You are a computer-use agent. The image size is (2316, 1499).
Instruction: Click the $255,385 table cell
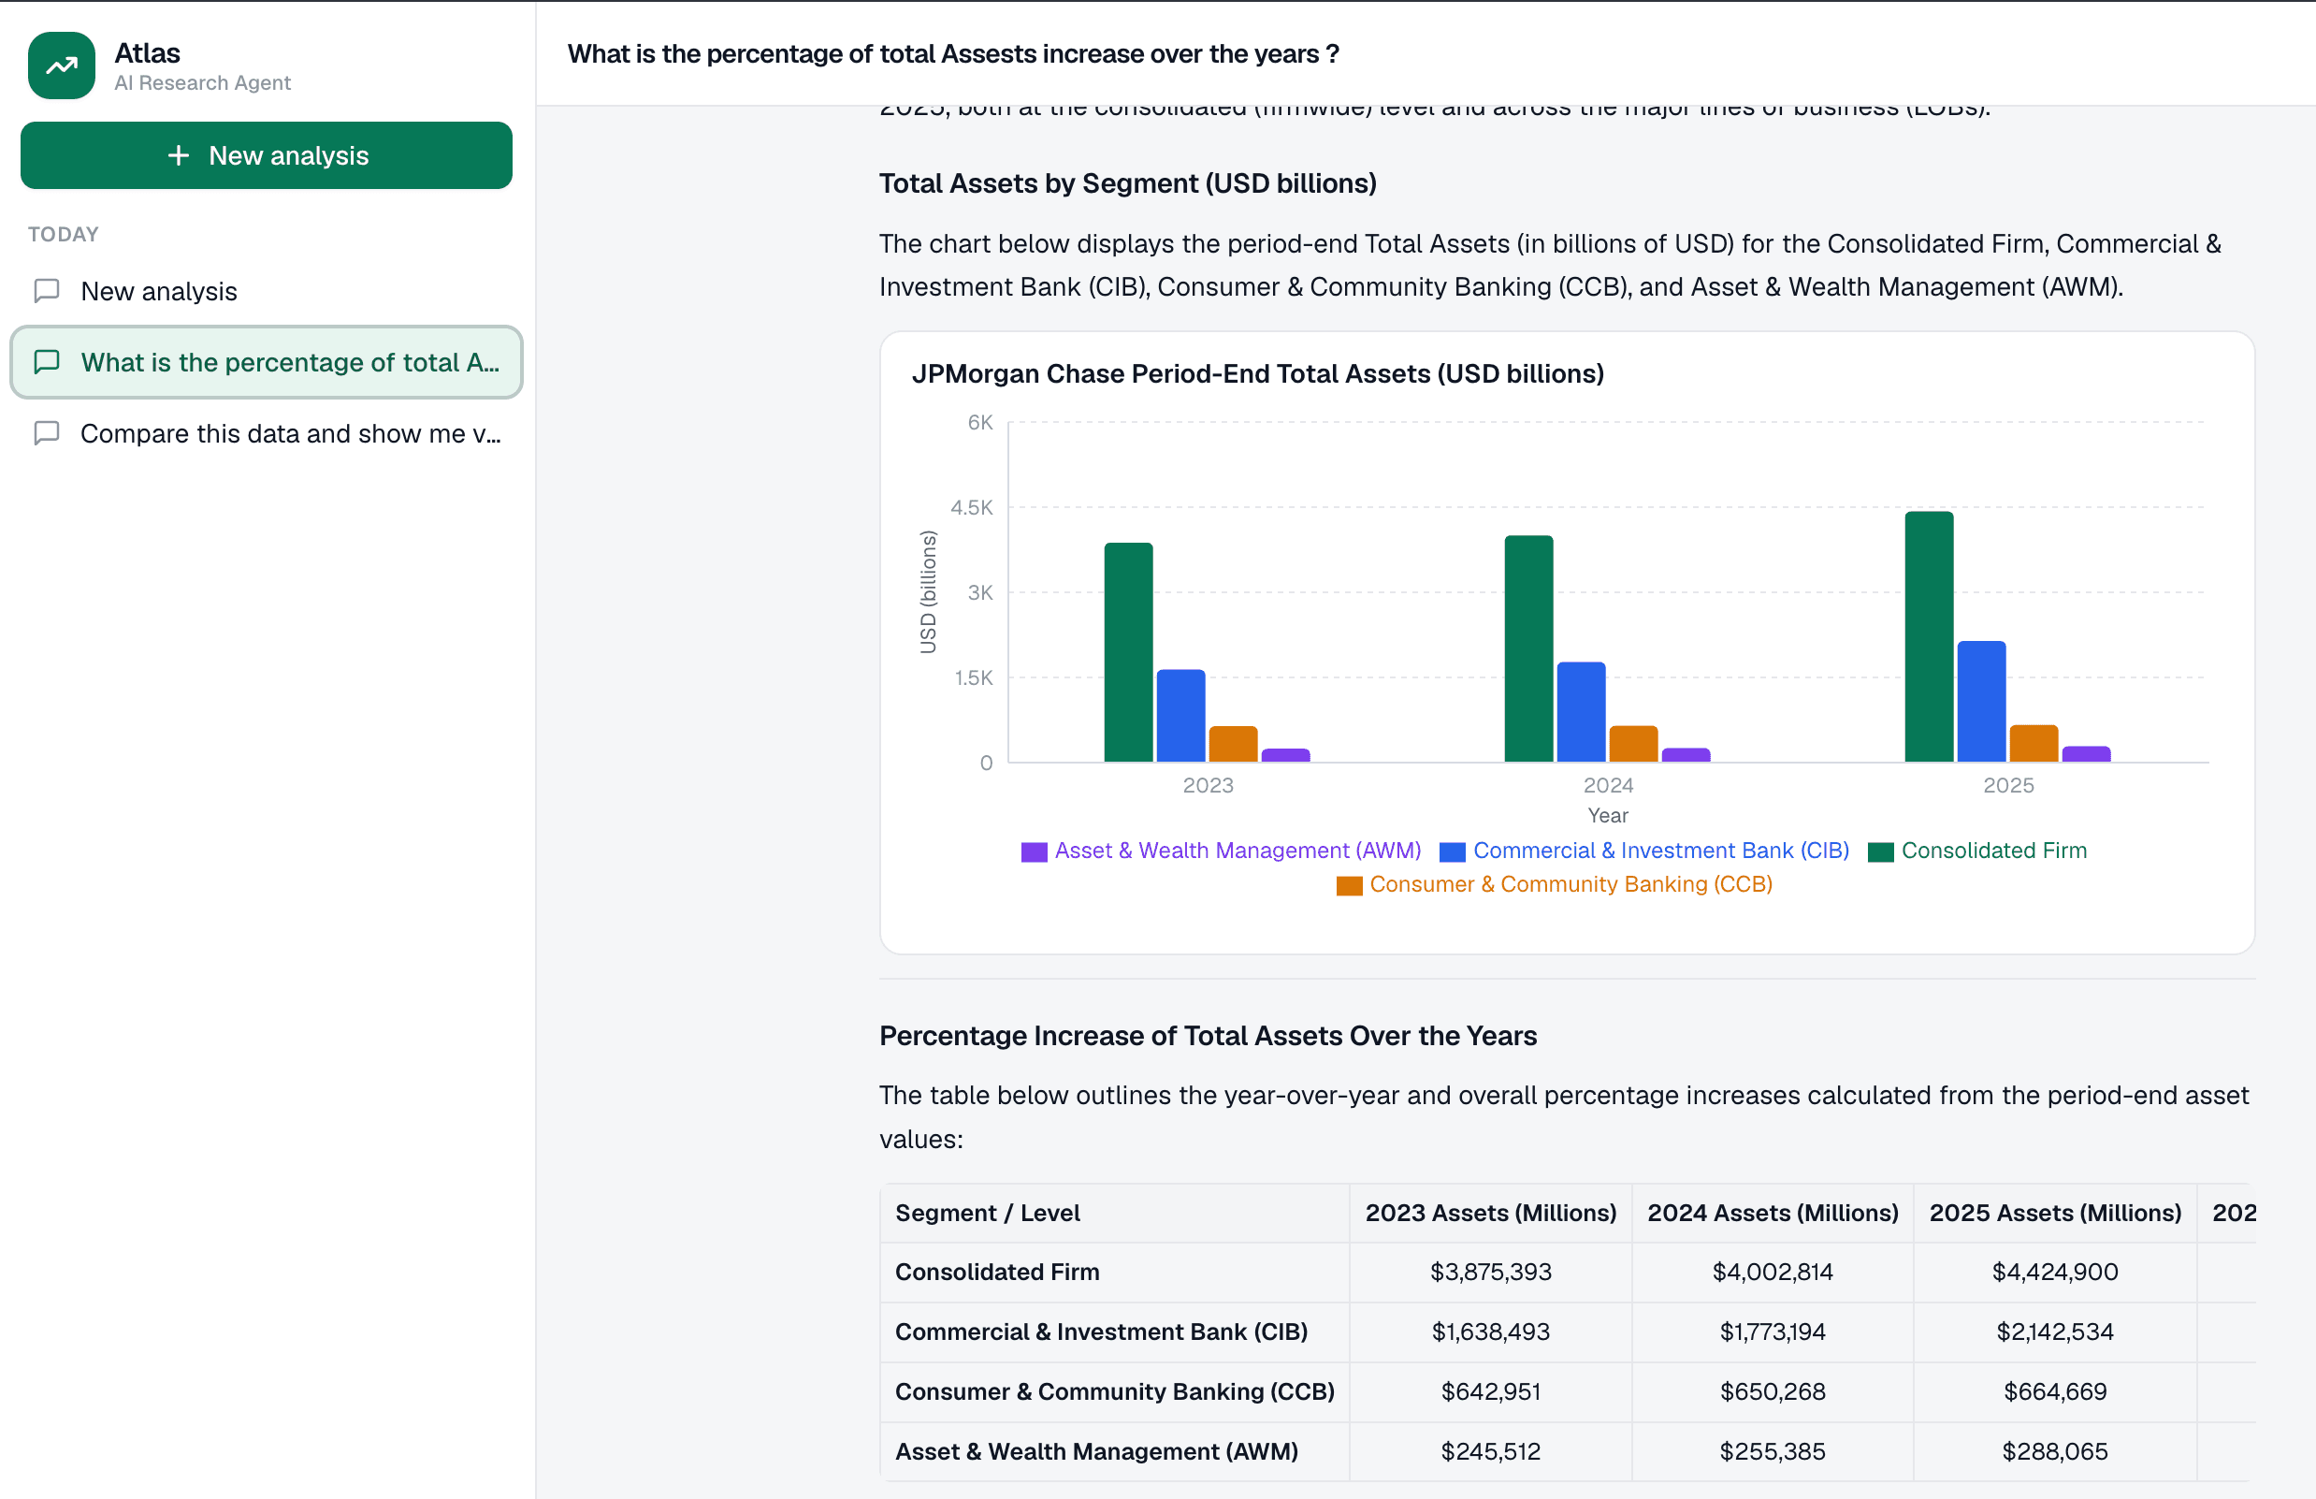(1772, 1452)
